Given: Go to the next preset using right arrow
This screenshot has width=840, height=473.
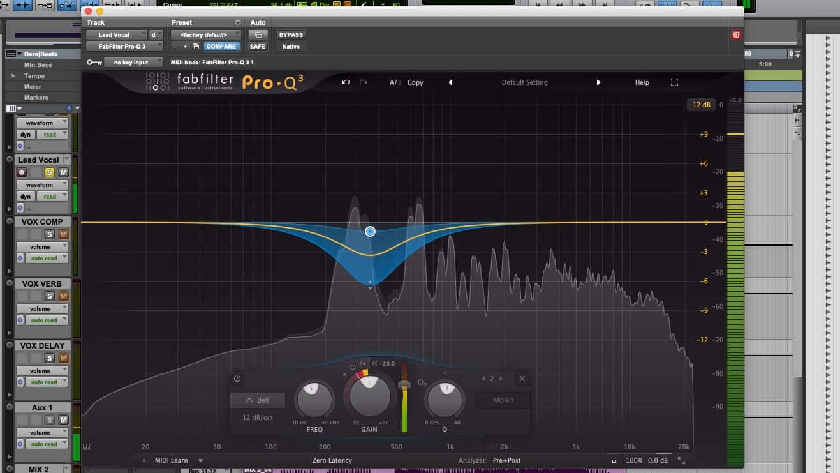Looking at the screenshot, I should (x=598, y=82).
